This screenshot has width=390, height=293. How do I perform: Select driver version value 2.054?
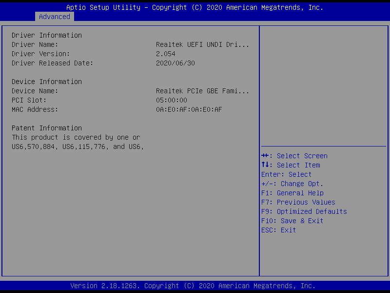(166, 54)
